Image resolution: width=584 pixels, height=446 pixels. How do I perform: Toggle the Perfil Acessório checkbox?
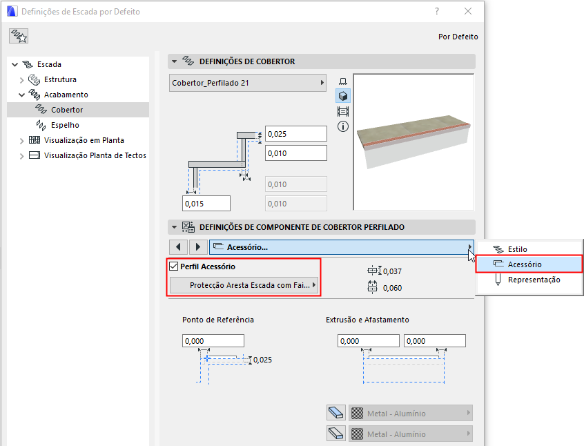click(173, 266)
